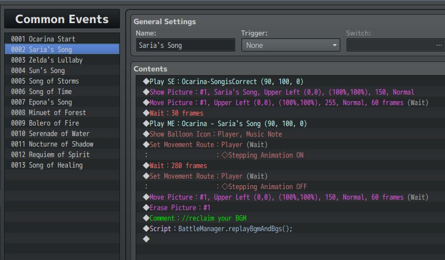The width and height of the screenshot is (445, 260).
Task: Select the Comment reclaim your BGM line
Action: (290, 218)
